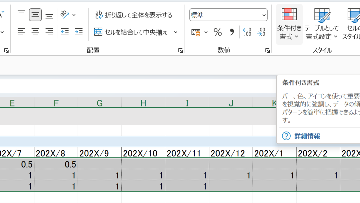The width and height of the screenshot is (360, 203).
Task: Open 条件付き書式 conditional formatting menu
Action: coord(289,25)
